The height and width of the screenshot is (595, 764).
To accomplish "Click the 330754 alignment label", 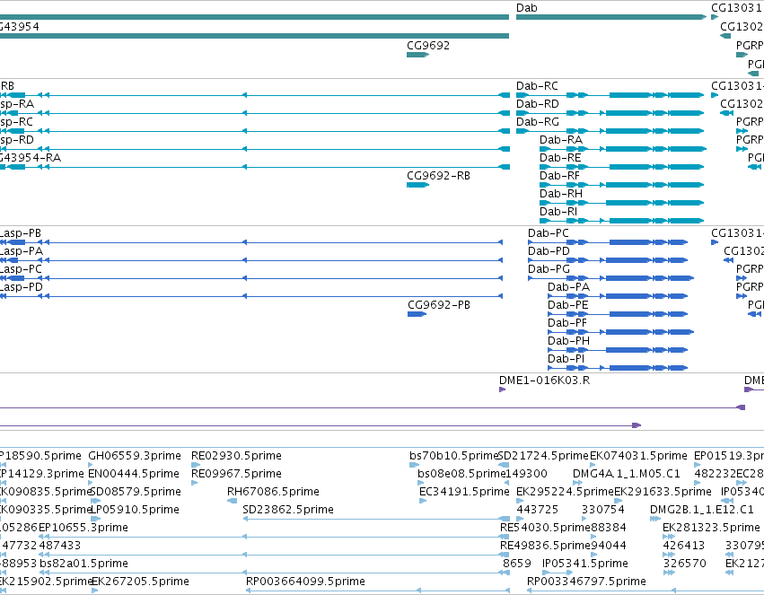I will (602, 511).
